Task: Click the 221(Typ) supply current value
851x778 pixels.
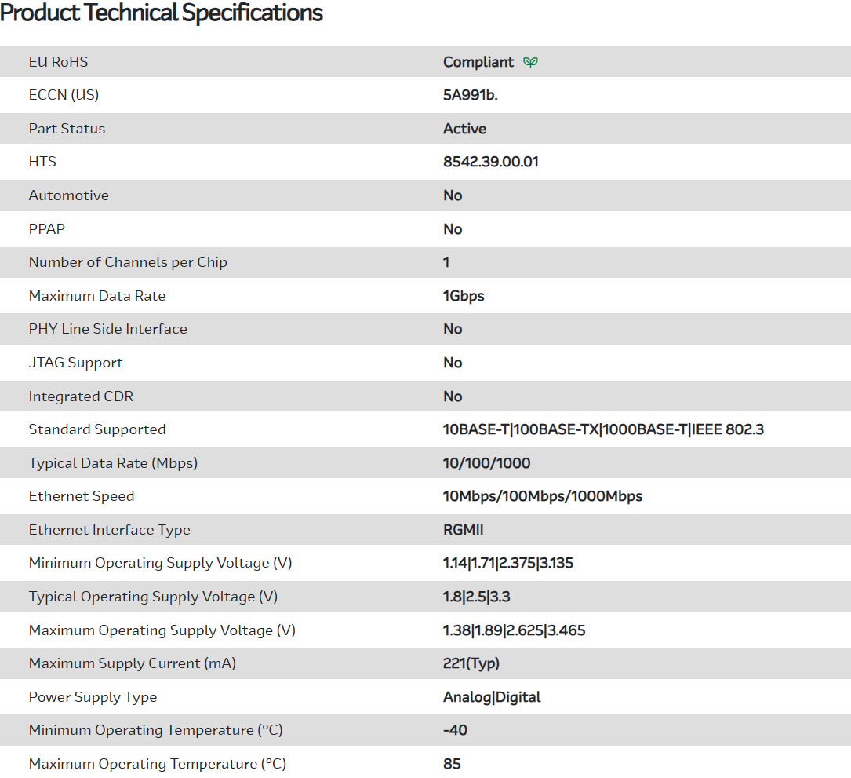Action: coord(471,663)
